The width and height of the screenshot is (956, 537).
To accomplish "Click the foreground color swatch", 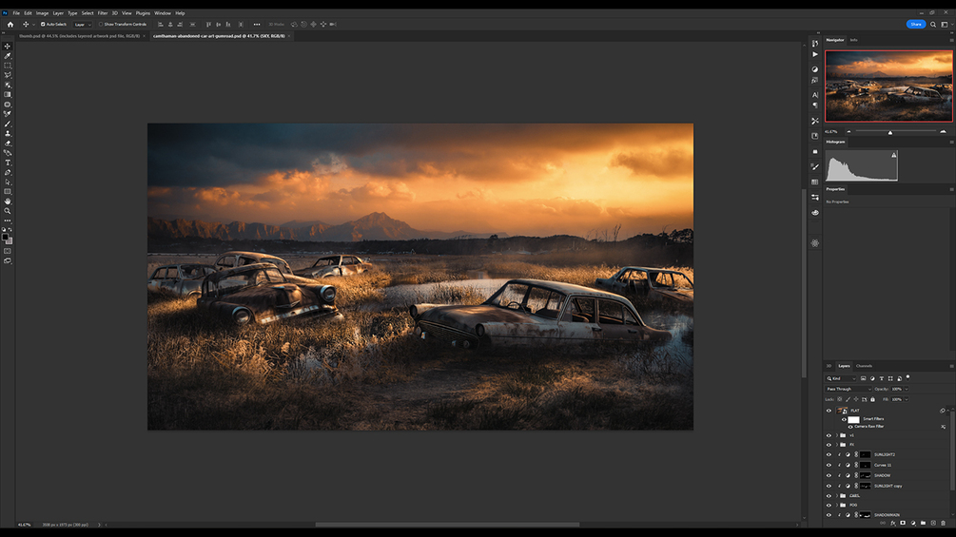I will pos(6,238).
